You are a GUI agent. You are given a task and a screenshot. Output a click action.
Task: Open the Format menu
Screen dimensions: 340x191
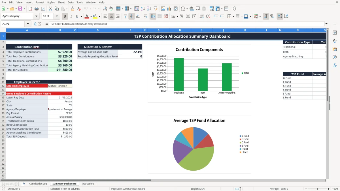click(x=40, y=2)
